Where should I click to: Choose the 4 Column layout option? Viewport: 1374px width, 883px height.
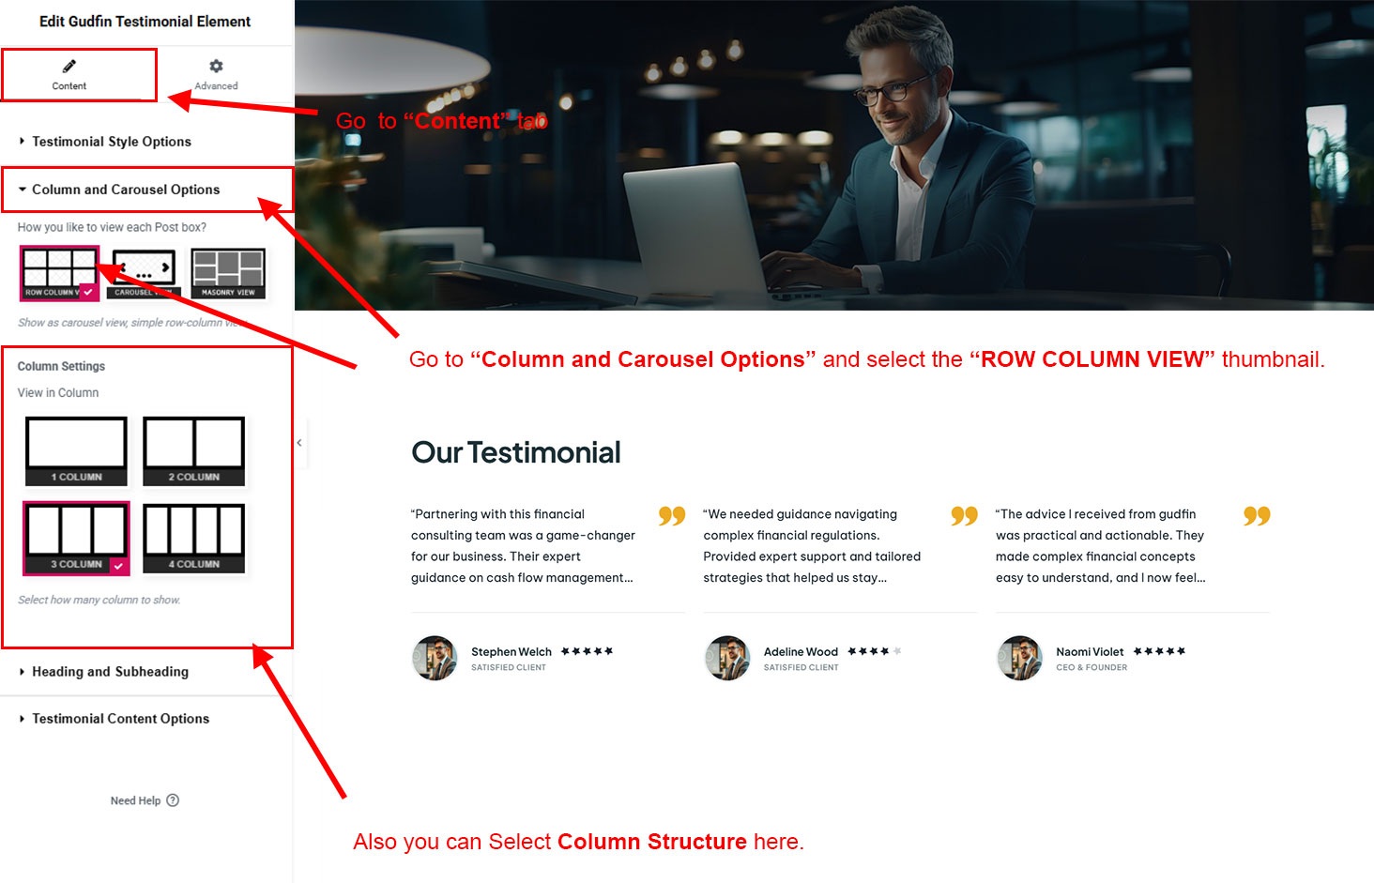[194, 539]
